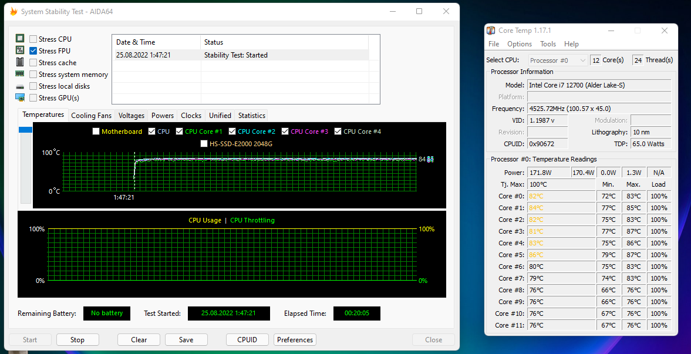
Task: Switch to the Temperatures tab
Action: [43, 114]
